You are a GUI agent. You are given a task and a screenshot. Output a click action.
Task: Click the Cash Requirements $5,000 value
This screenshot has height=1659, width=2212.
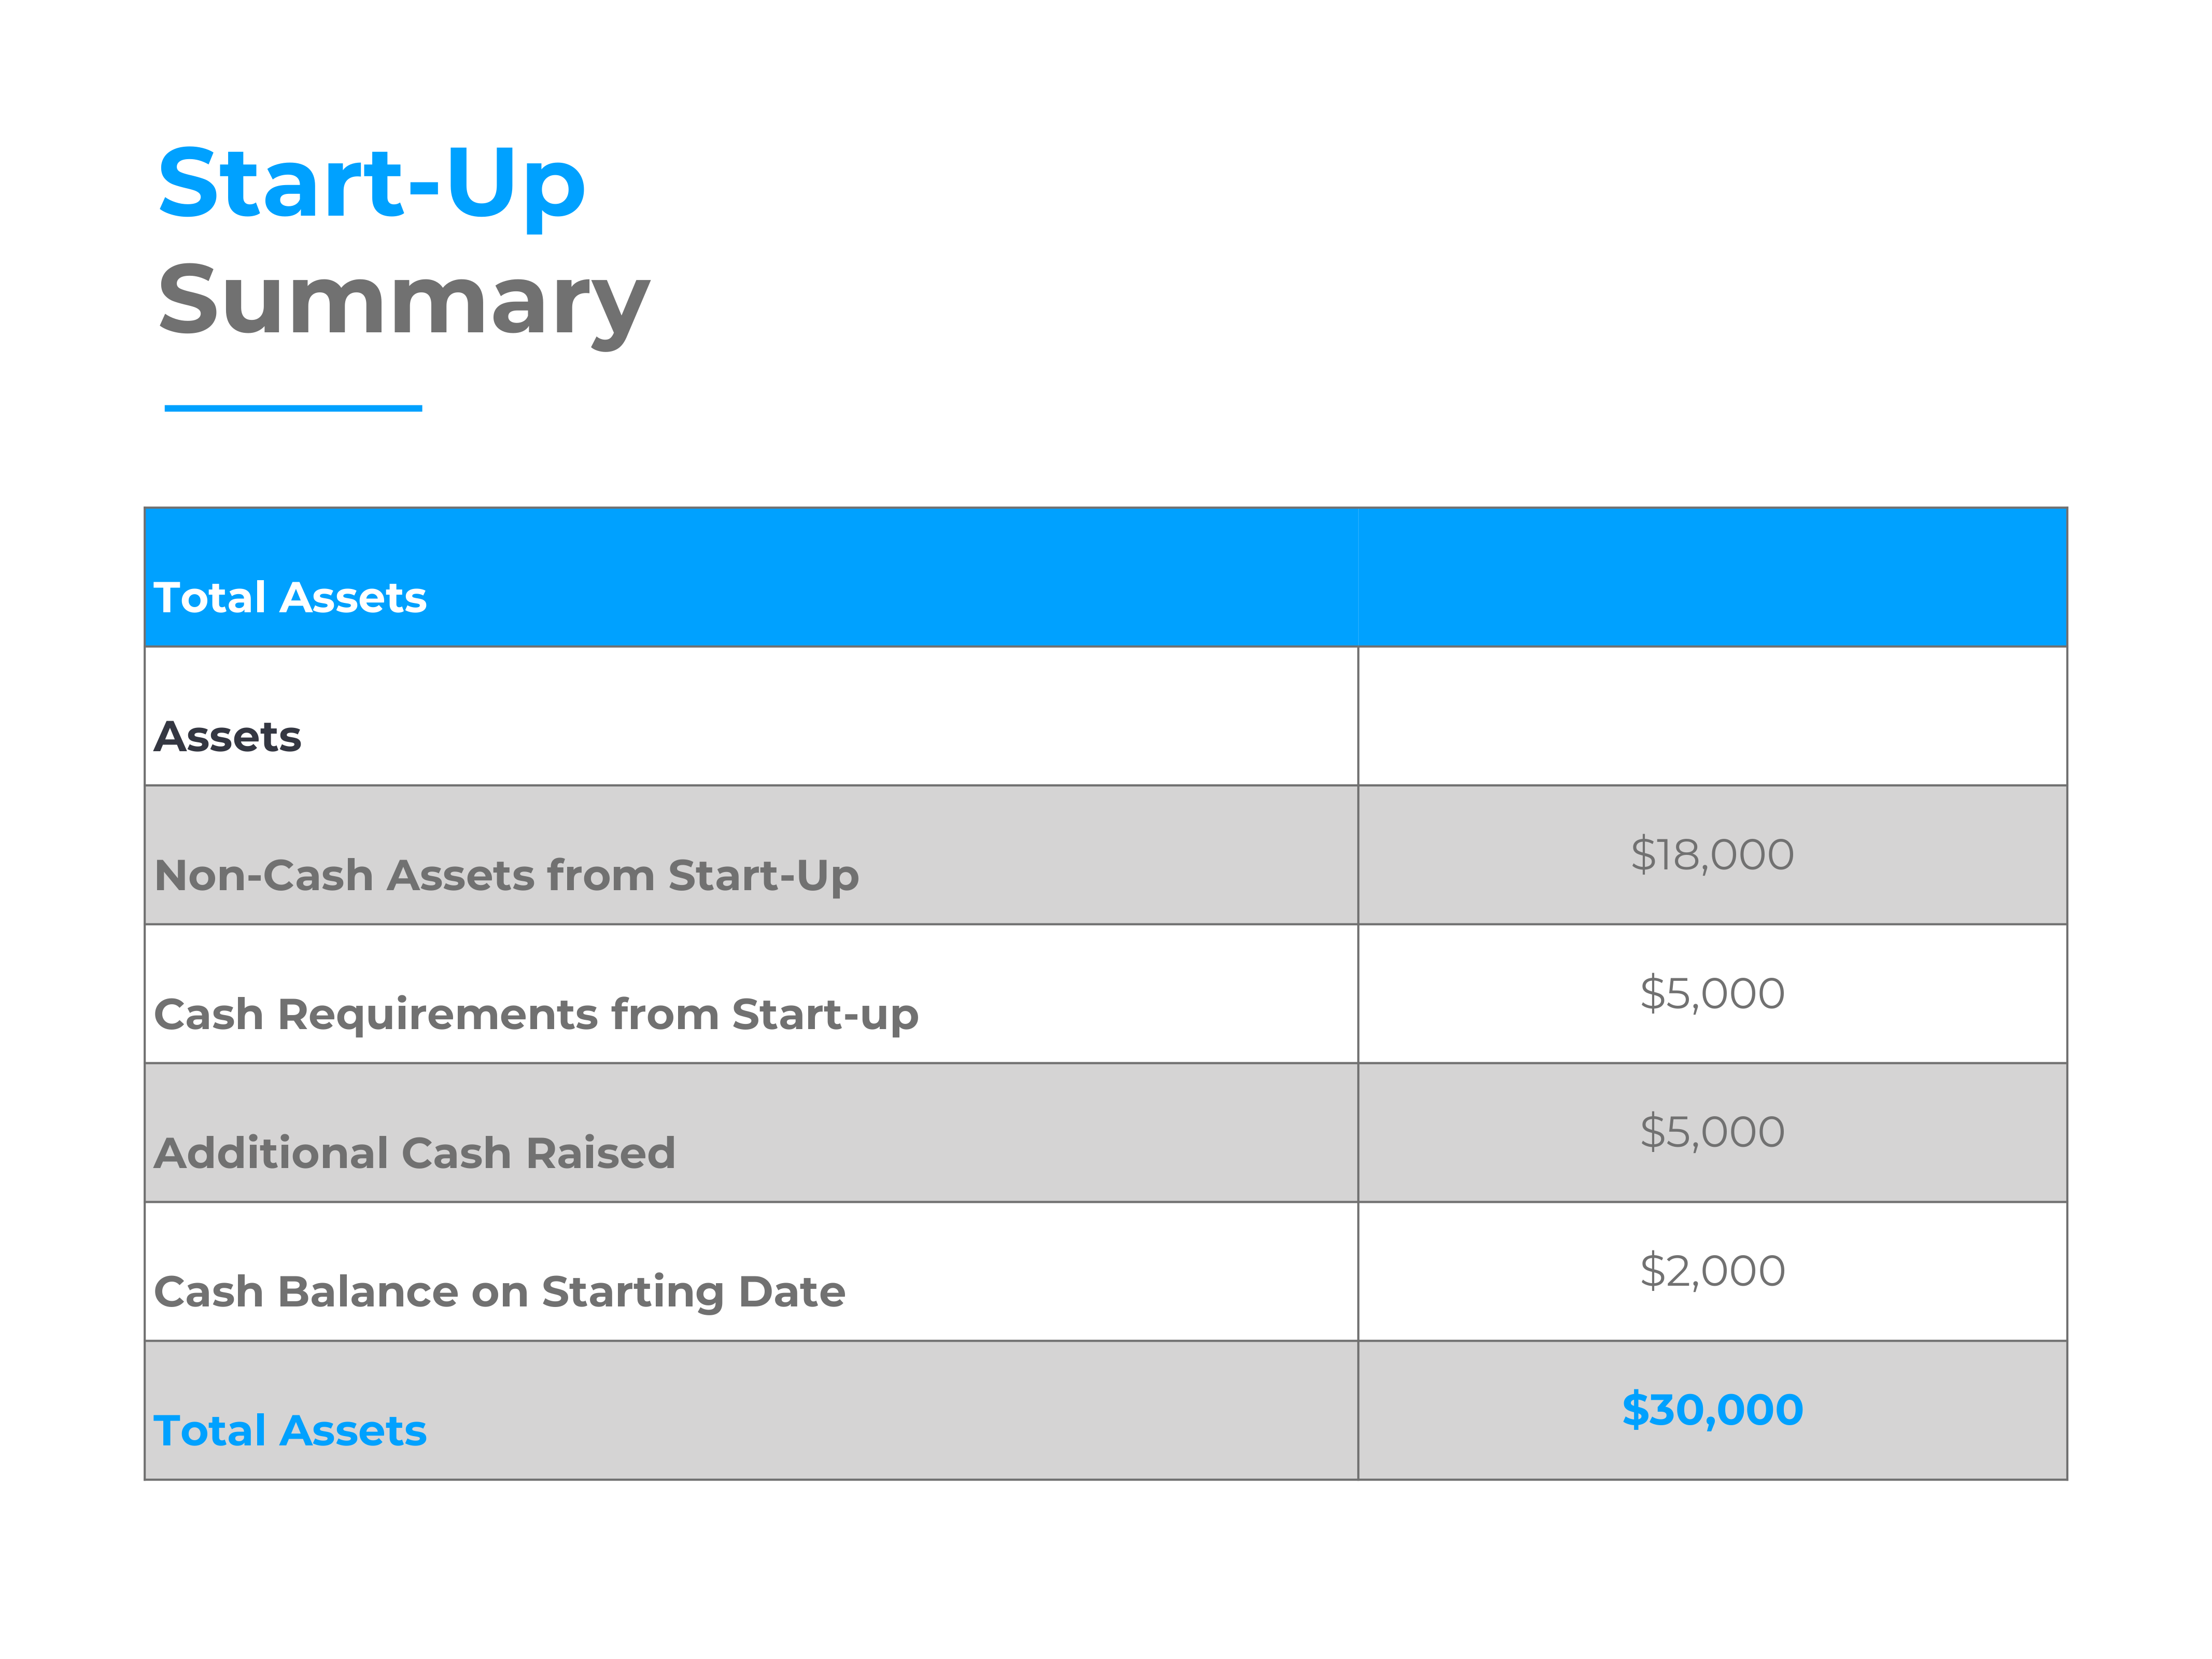click(x=1712, y=994)
